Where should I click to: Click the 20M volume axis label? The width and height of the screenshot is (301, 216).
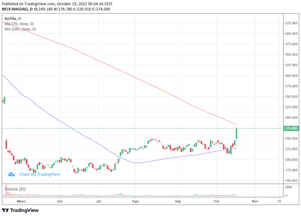click(288, 187)
